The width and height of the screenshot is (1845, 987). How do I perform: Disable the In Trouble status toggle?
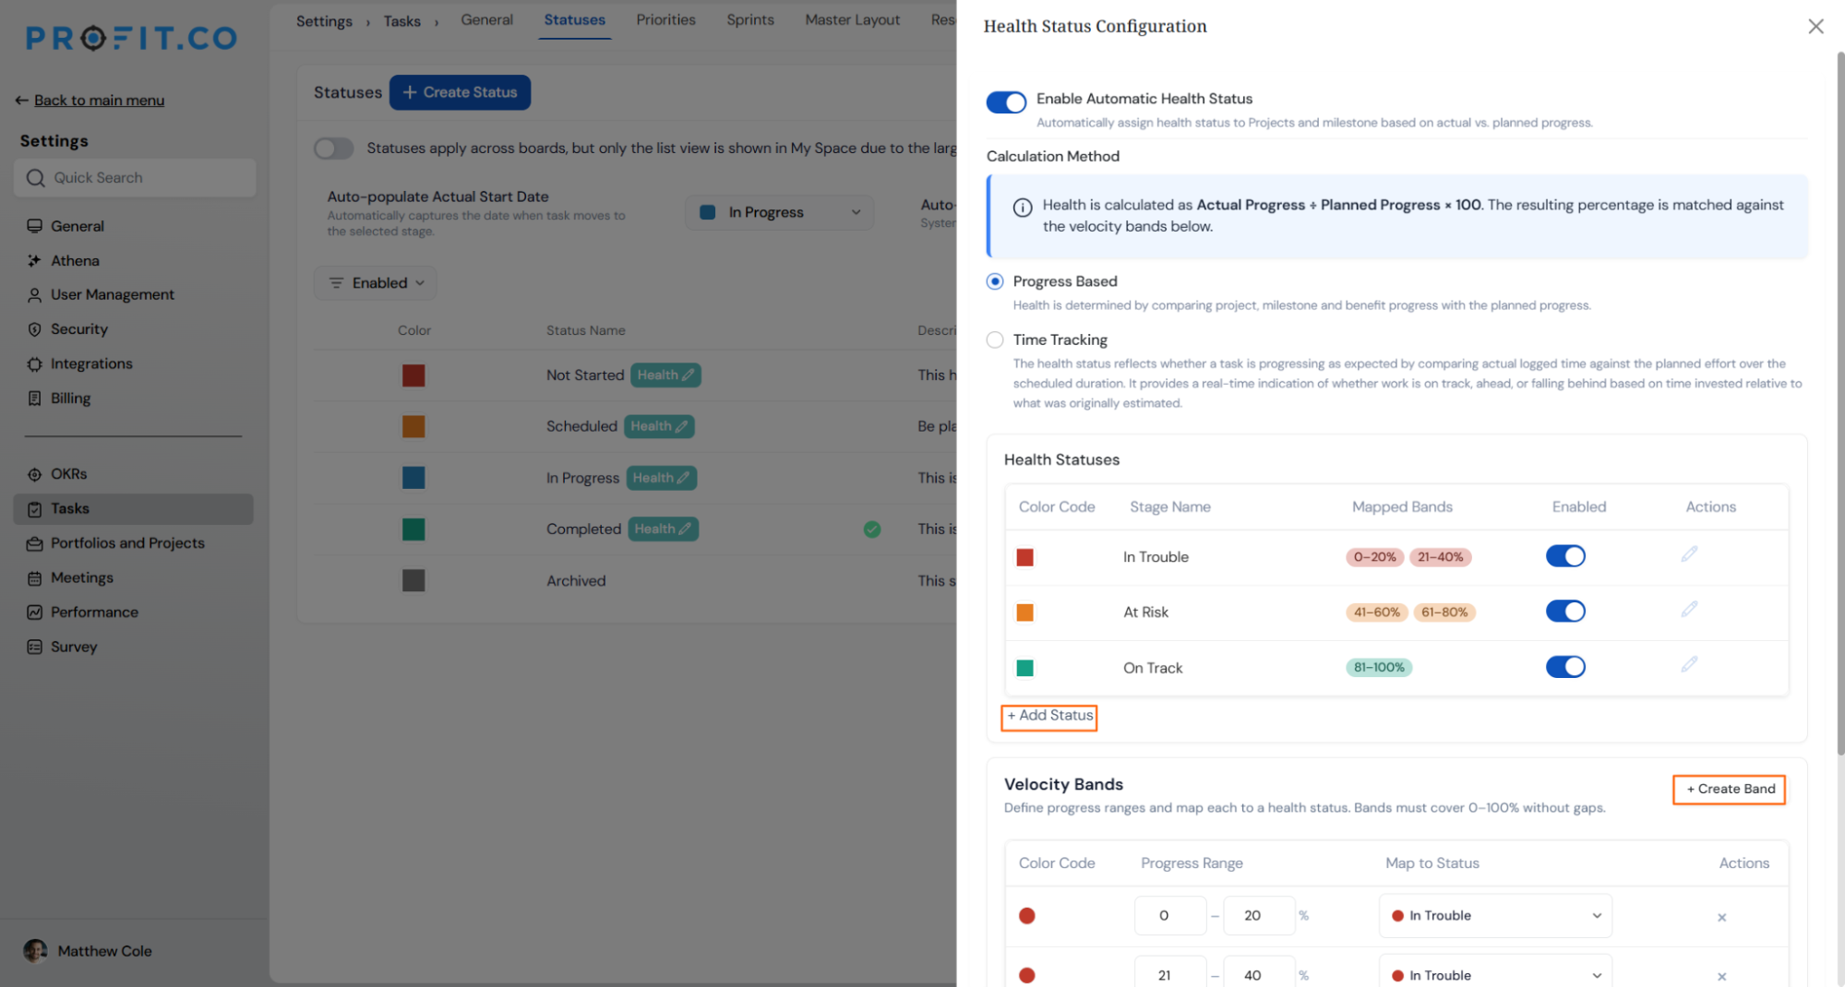1565,556
